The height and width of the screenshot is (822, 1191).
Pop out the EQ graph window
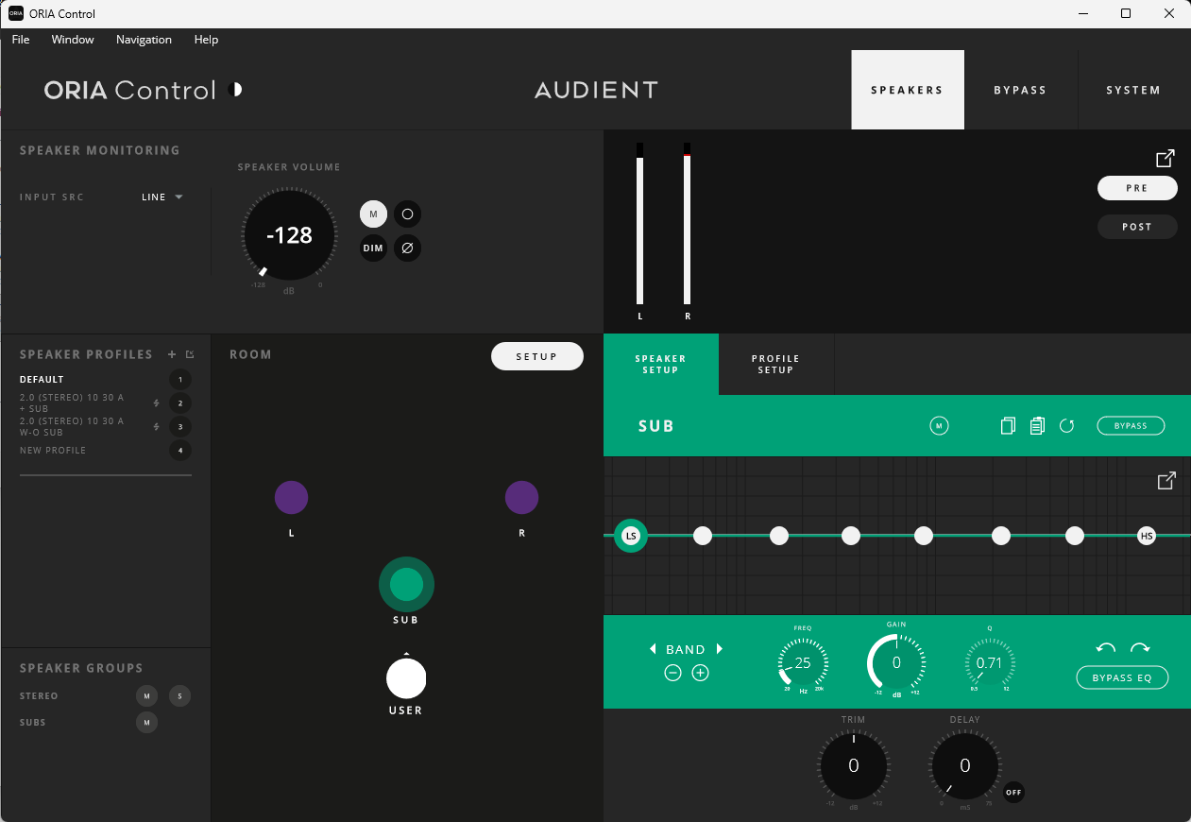point(1166,481)
